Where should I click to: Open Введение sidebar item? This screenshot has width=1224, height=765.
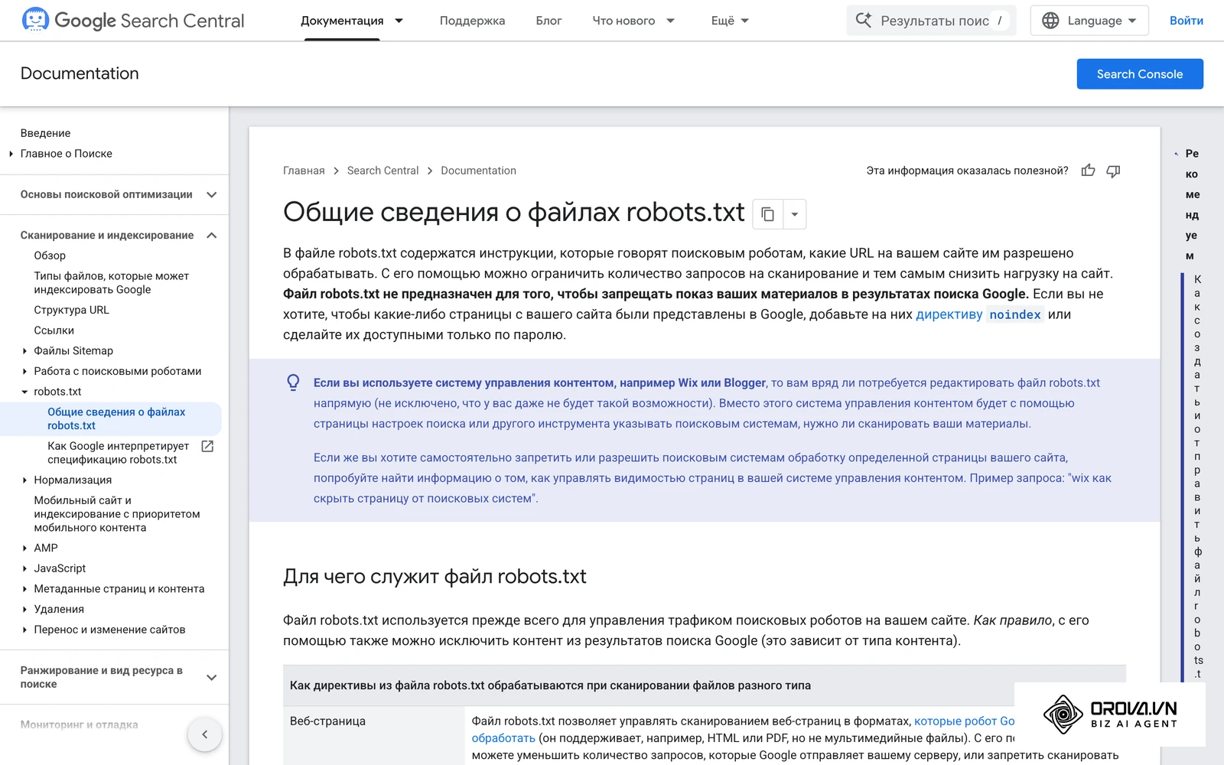45,133
